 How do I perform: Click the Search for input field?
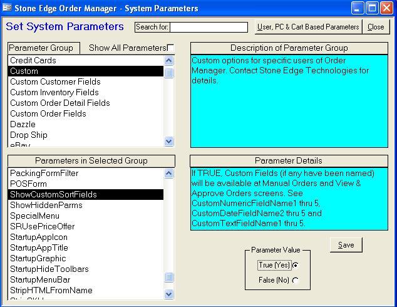[209, 27]
